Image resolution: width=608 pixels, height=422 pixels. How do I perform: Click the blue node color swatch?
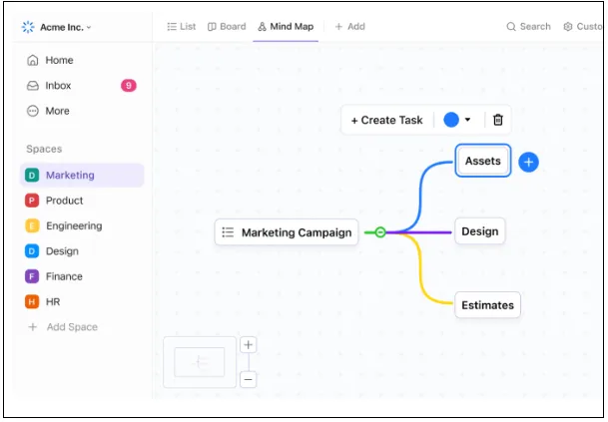pos(451,120)
